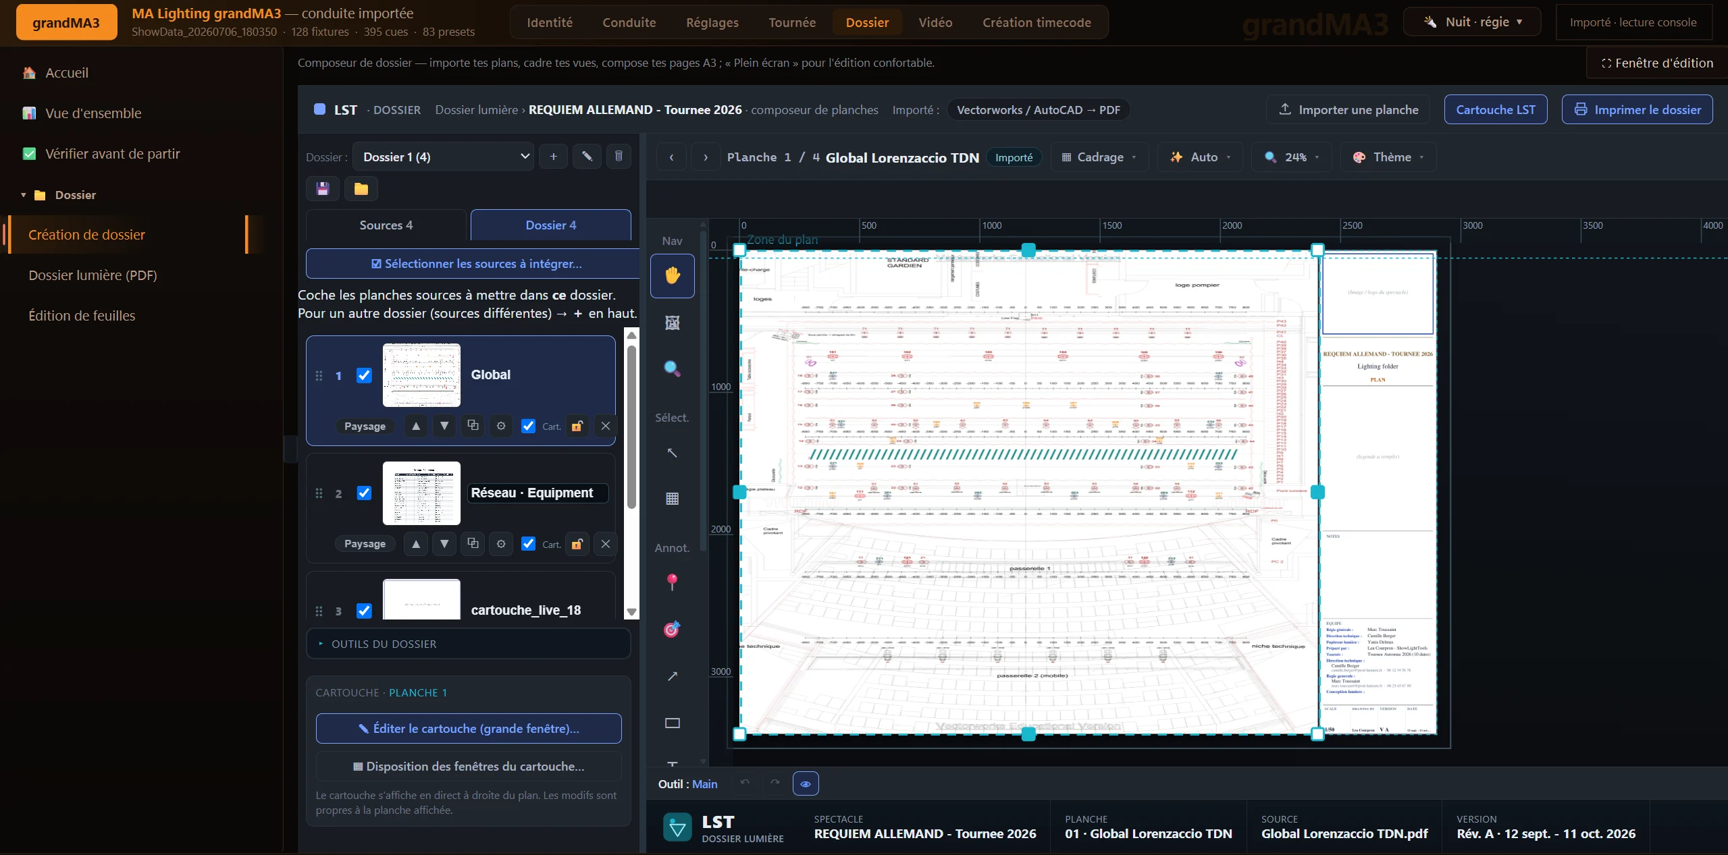
Task: Uncheck the Réseau · Equipment inclusion checkbox
Action: pyautogui.click(x=364, y=493)
